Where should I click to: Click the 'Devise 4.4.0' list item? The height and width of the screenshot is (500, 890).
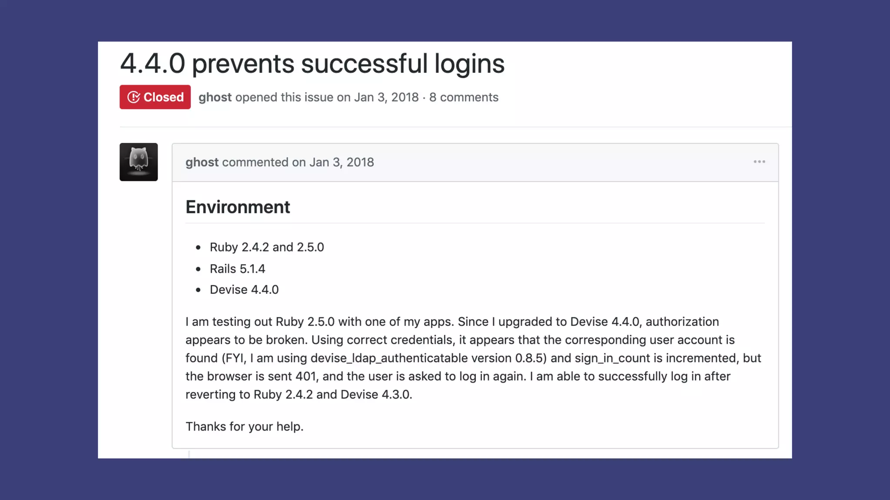click(x=244, y=289)
